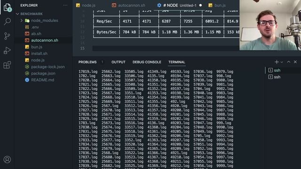This screenshot has height=169, width=301.
Task: Open the new terminal launch profile dropdown
Action: tap(282, 62)
